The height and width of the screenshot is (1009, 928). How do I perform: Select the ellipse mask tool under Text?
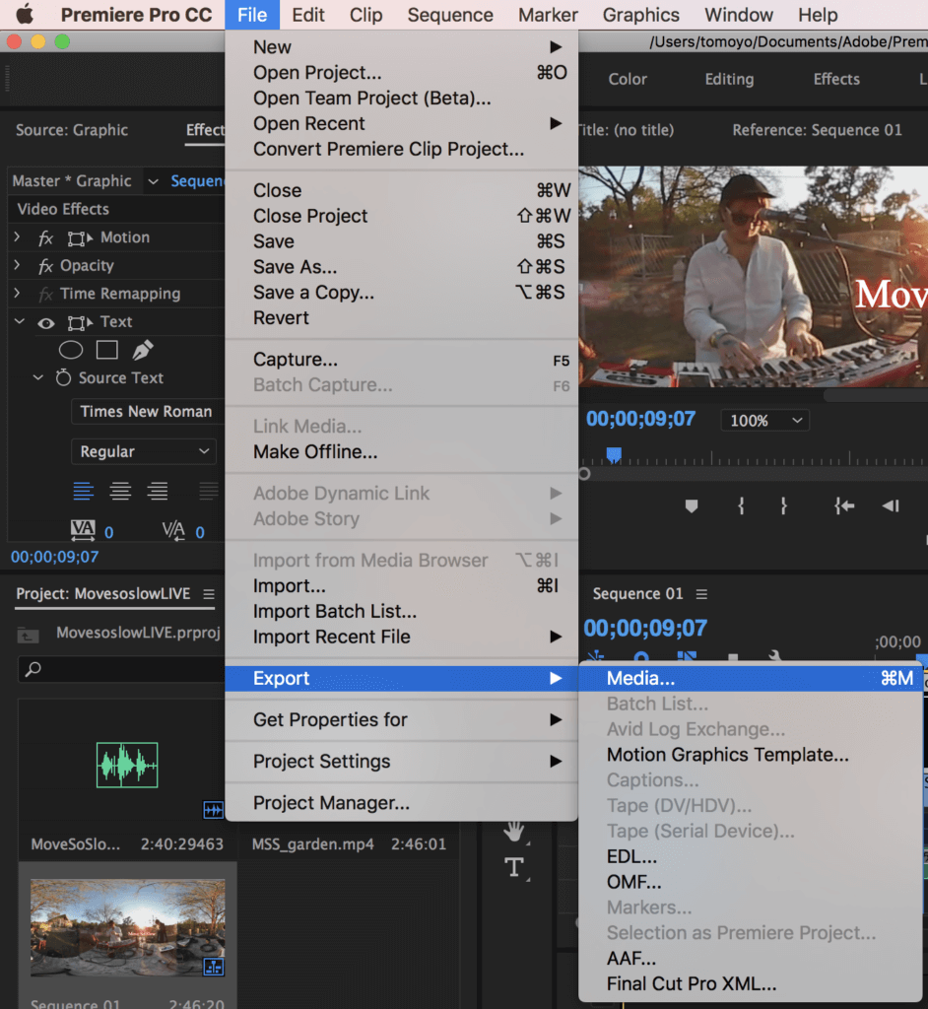pos(71,350)
